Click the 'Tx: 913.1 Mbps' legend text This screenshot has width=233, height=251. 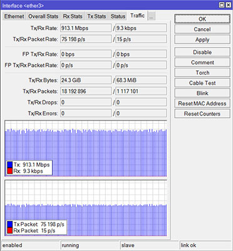pyautogui.click(x=32, y=164)
